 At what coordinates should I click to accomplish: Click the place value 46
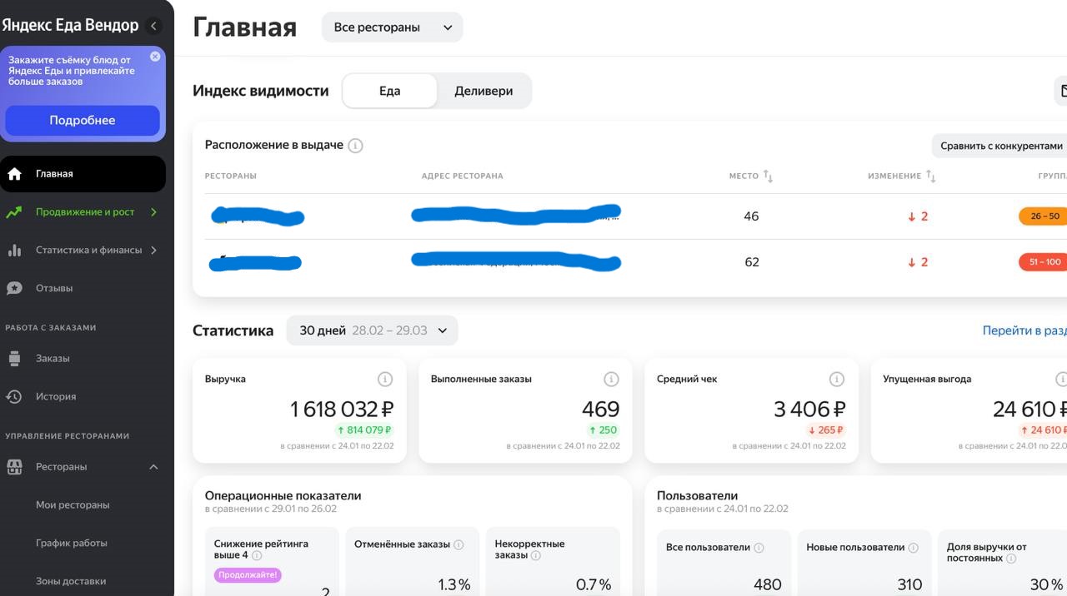tap(751, 216)
